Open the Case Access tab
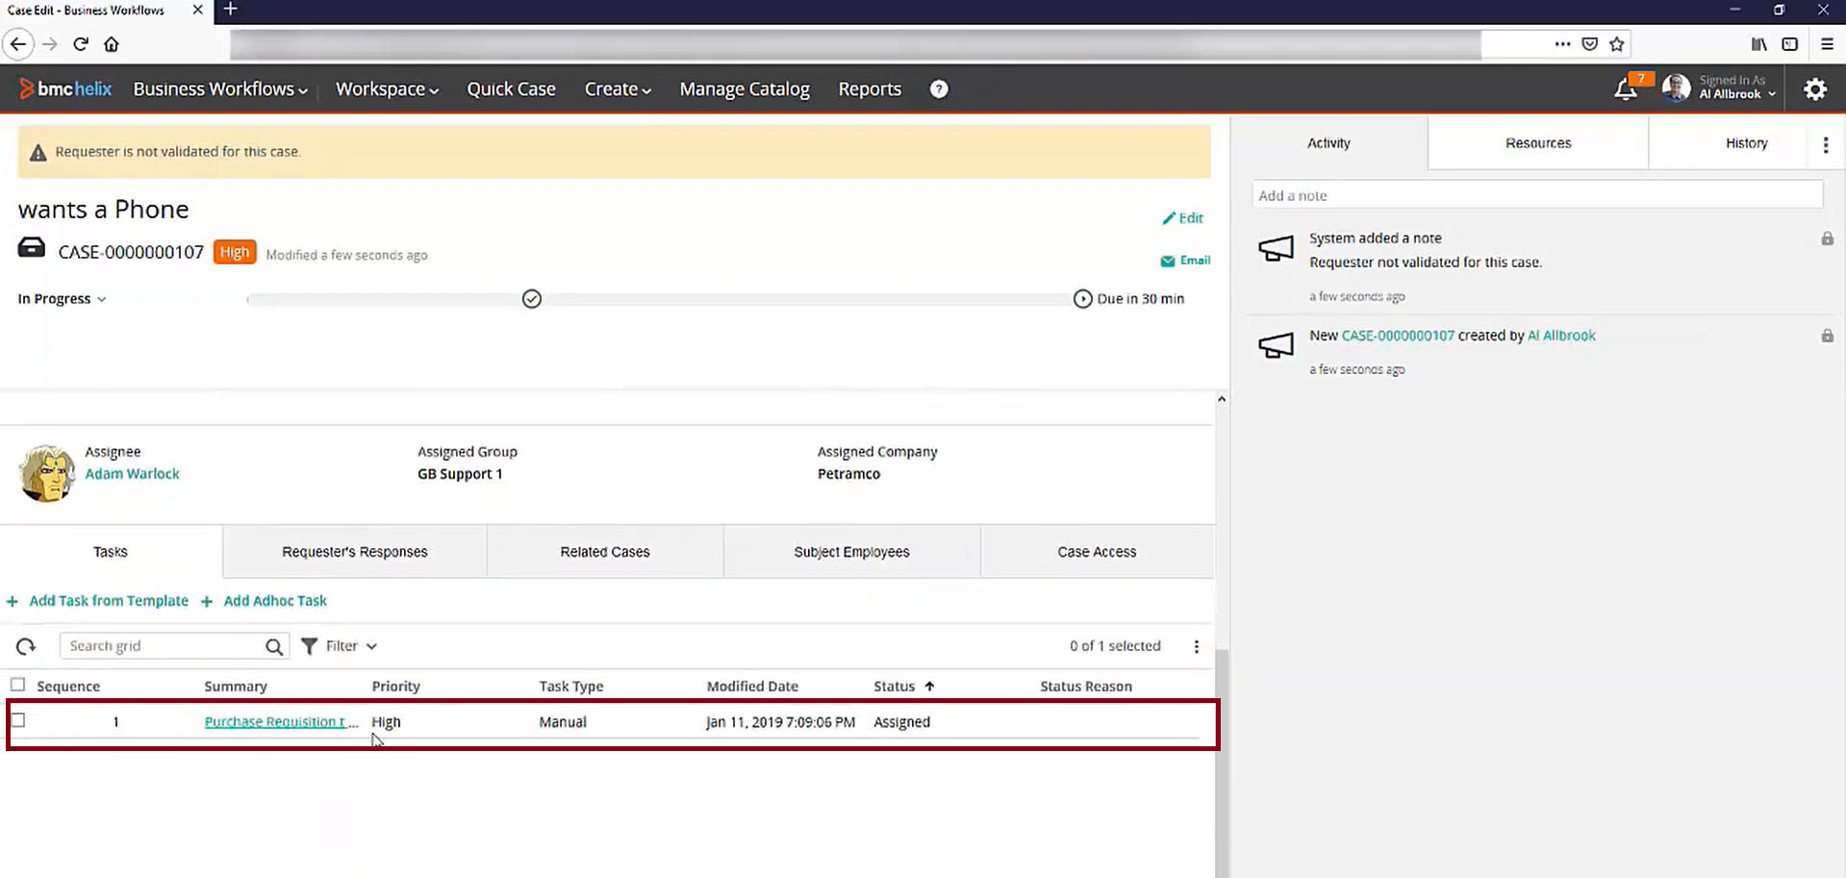The width and height of the screenshot is (1846, 878). coord(1097,552)
